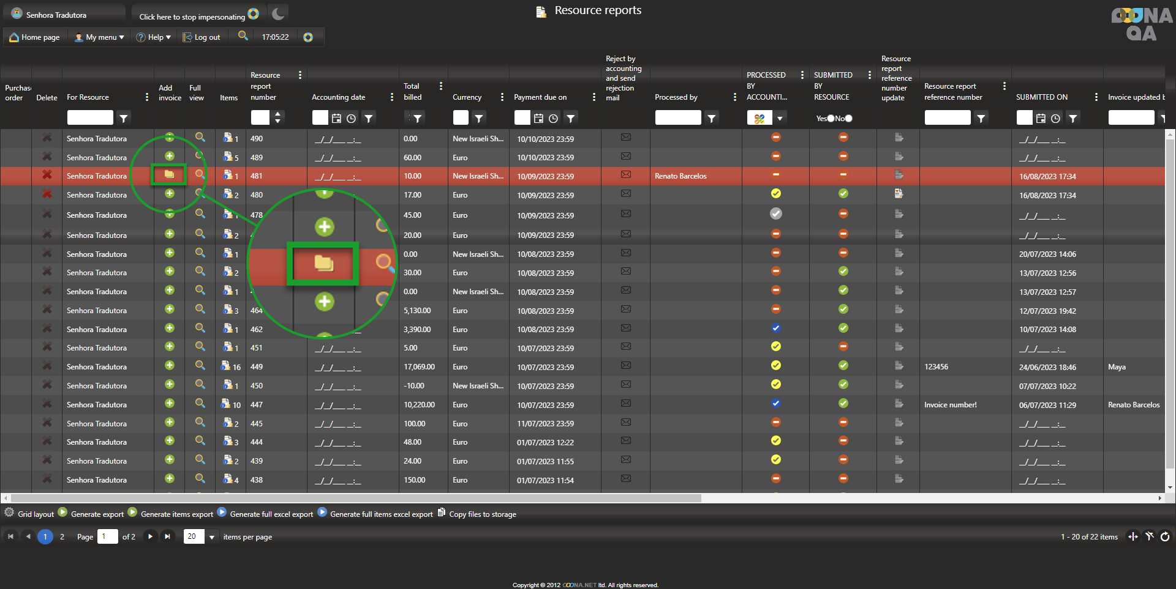1176x589 pixels.
Task: Open the items per page dropdown
Action: pyautogui.click(x=212, y=537)
